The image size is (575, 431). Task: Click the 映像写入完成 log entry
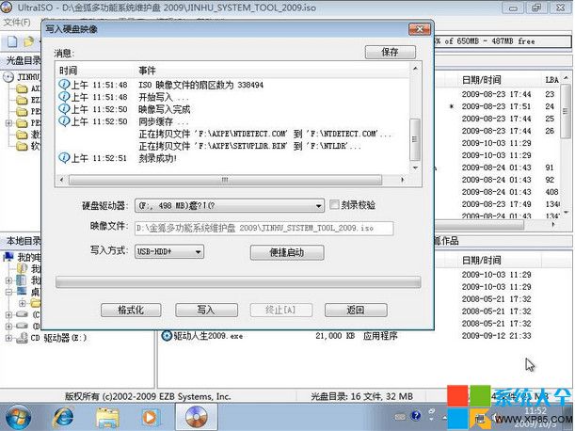point(165,109)
